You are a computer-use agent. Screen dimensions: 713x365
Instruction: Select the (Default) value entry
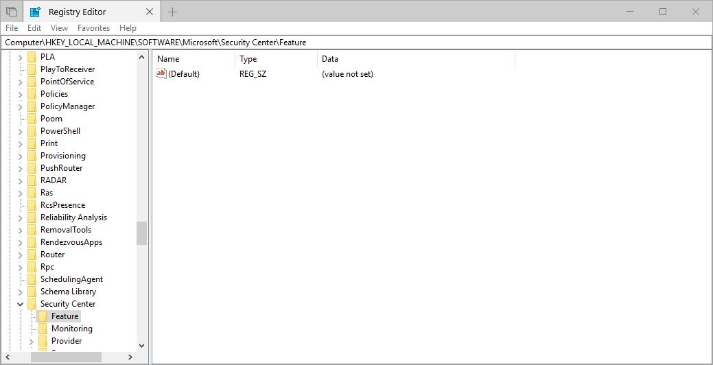click(x=184, y=73)
